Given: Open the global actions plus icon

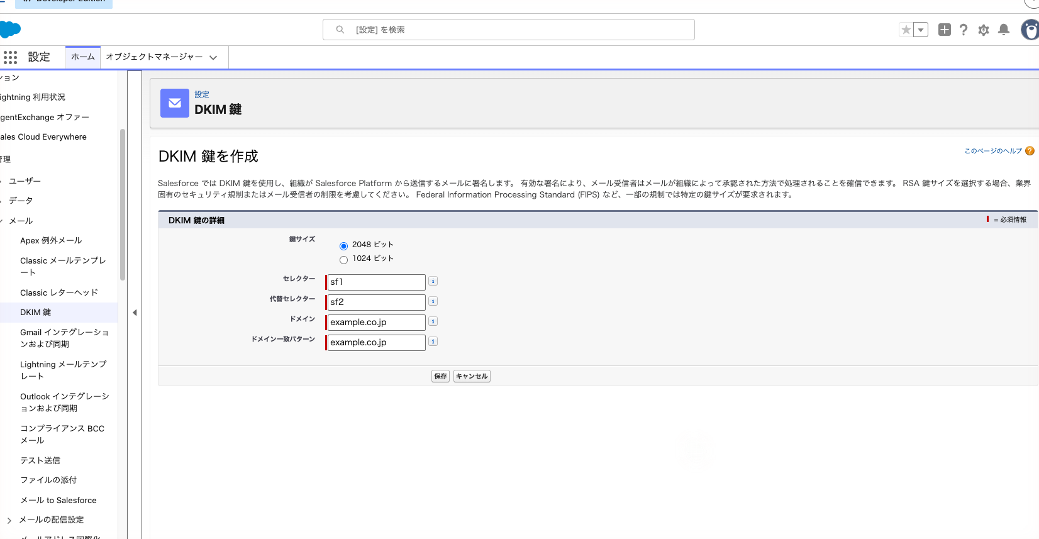Looking at the screenshot, I should click(944, 30).
